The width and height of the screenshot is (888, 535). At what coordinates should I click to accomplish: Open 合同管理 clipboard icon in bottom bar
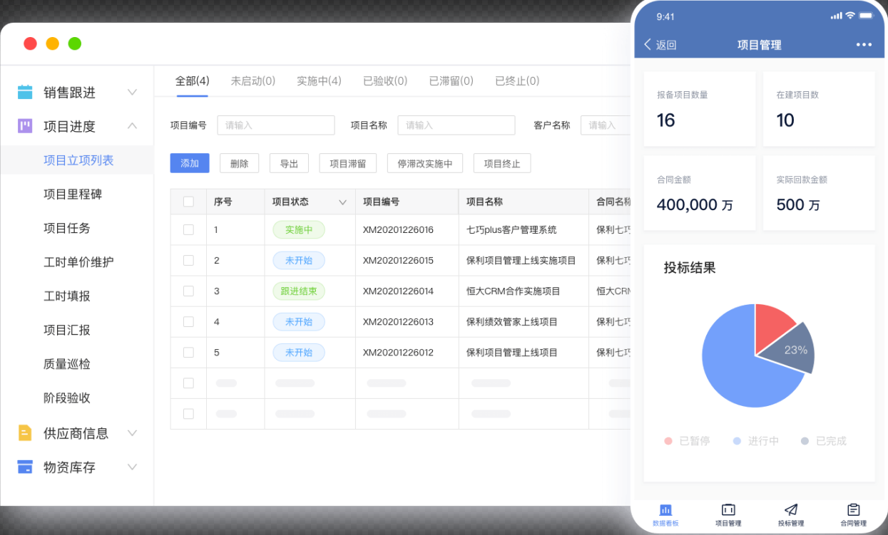click(853, 510)
